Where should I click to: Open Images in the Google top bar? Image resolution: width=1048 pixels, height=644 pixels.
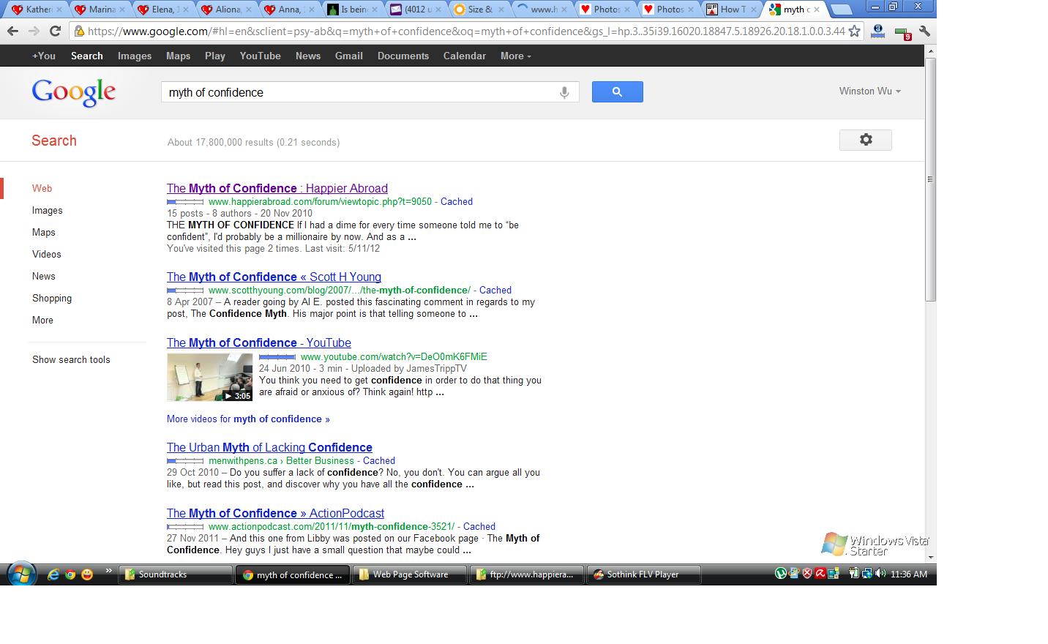[135, 56]
